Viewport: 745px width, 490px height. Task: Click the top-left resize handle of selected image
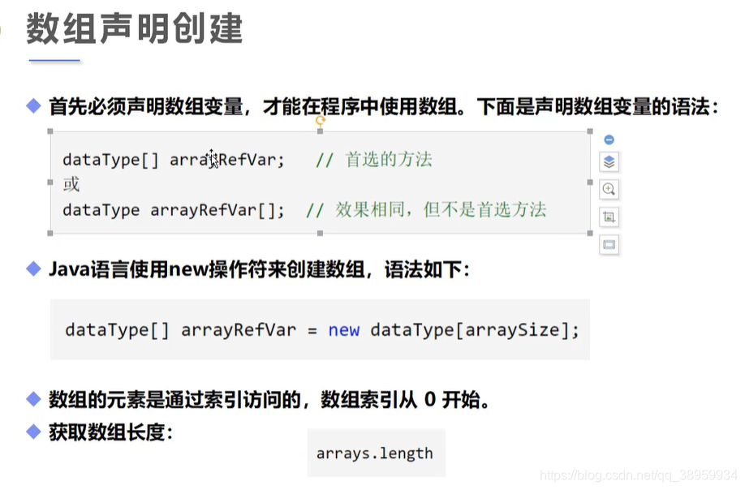coord(50,131)
